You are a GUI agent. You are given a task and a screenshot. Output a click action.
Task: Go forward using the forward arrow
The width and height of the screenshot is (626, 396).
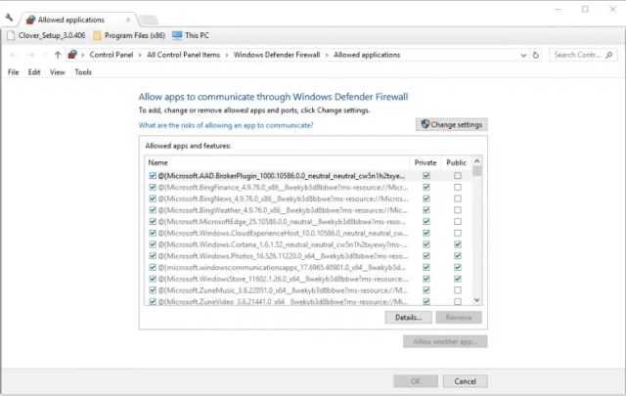point(31,55)
